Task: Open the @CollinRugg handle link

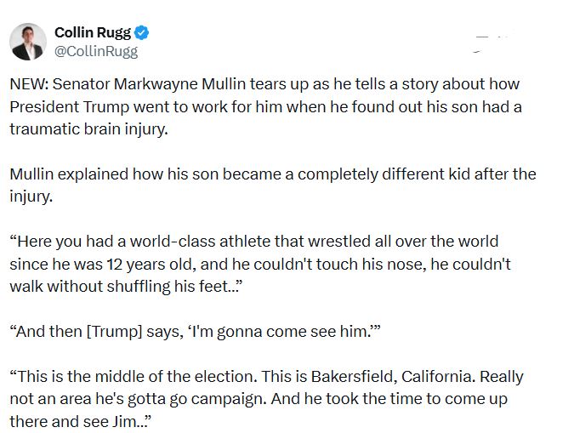Action: pos(95,51)
